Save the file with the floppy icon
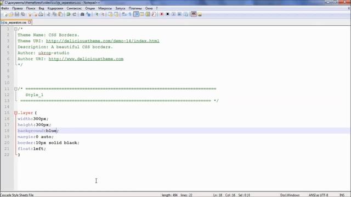 [17, 15]
